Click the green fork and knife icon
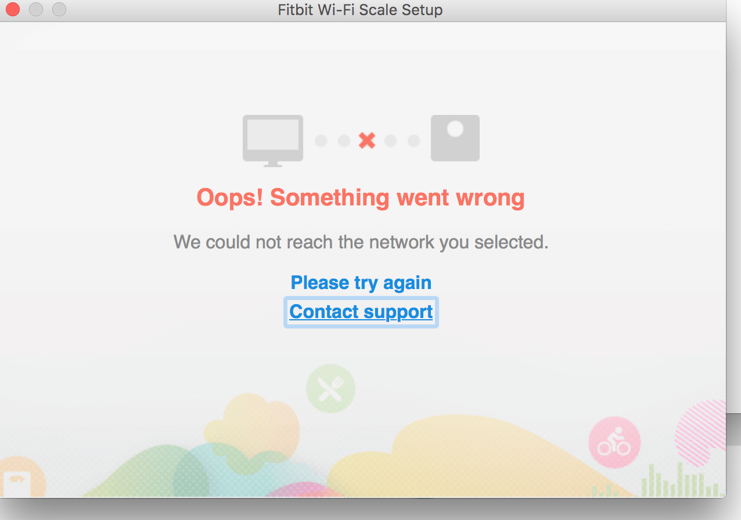This screenshot has width=741, height=520. click(330, 388)
